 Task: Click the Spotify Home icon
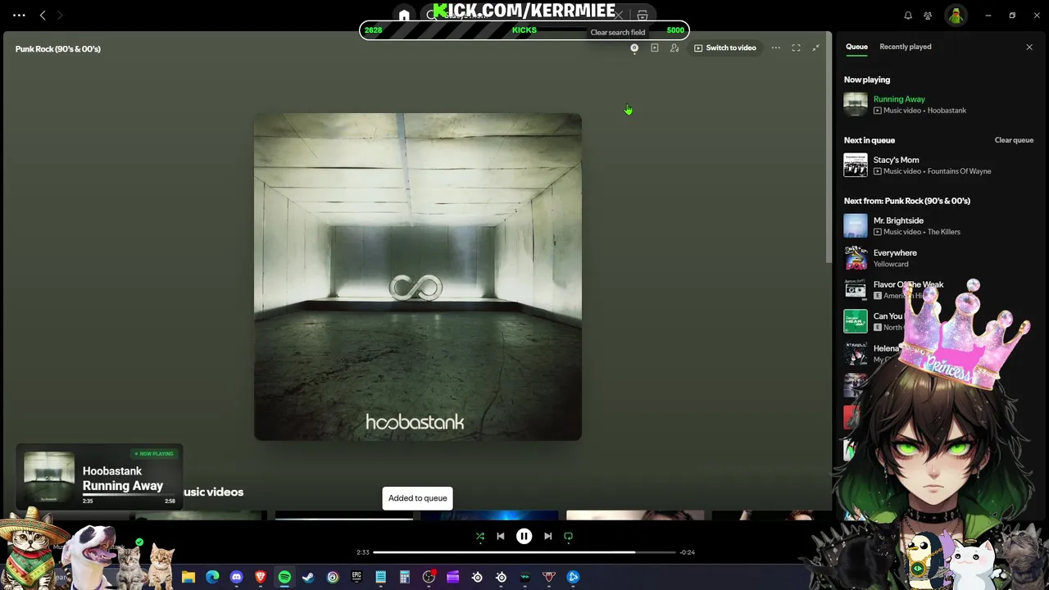pos(404,15)
